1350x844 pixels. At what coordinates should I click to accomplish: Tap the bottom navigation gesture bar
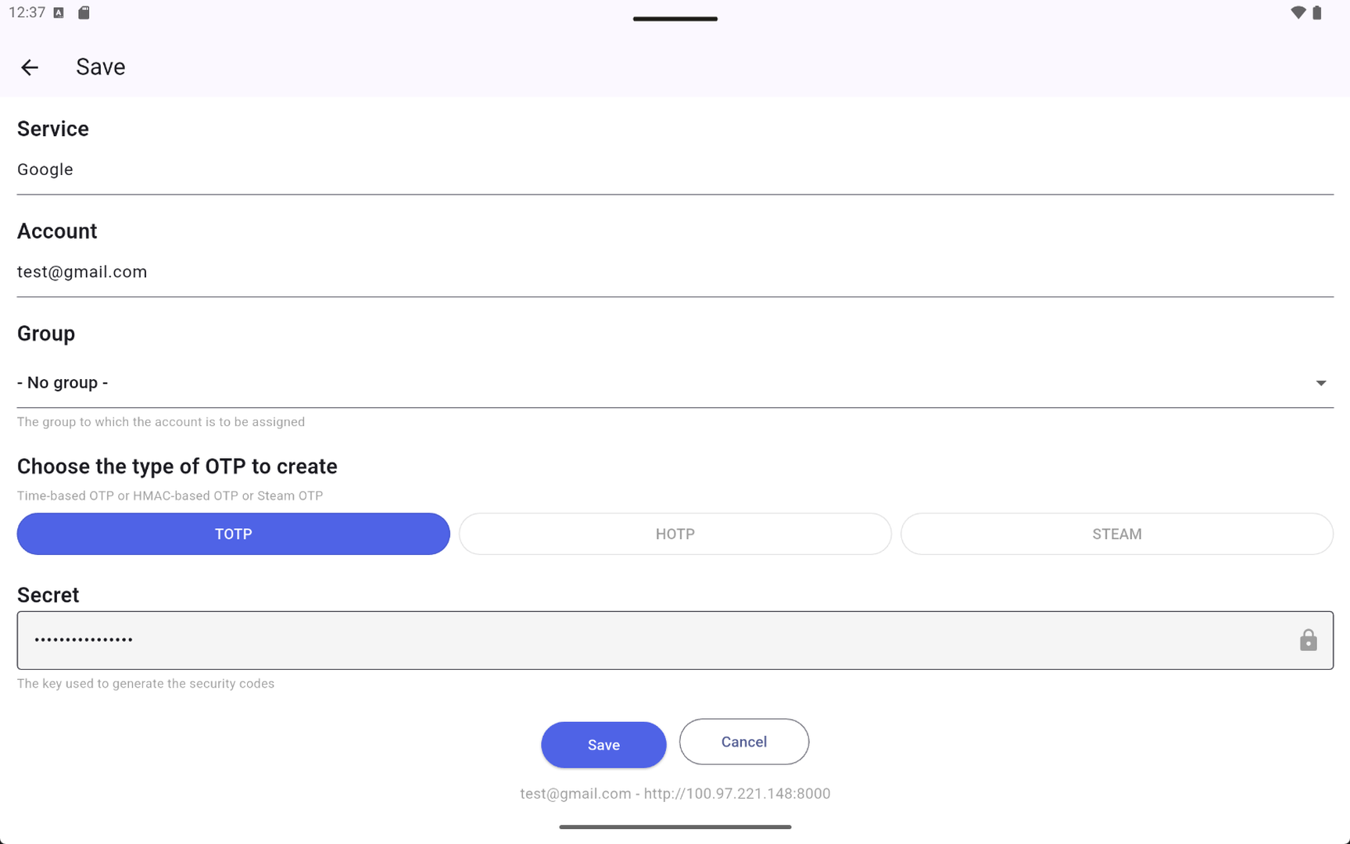[675, 826]
